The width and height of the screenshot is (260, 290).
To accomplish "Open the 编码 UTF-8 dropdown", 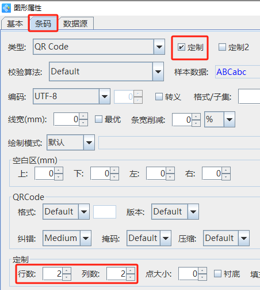I will pos(105,96).
